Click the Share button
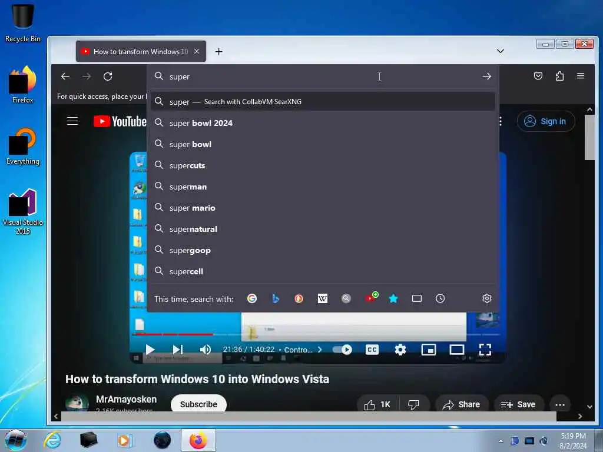 [x=461, y=404]
